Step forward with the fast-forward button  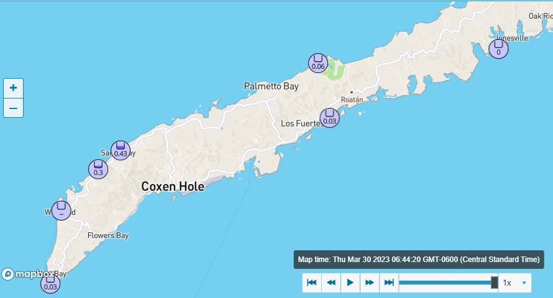click(x=370, y=283)
